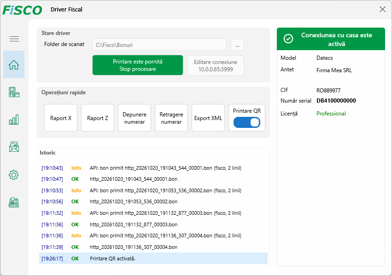Viewport: 392px width, 276px height.
Task: Stop processing with the green Printare button
Action: coord(138,65)
